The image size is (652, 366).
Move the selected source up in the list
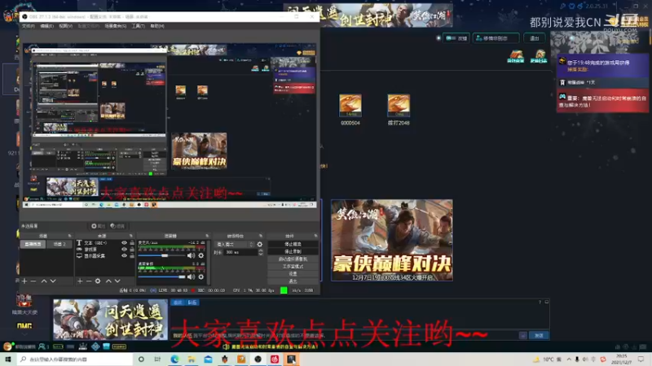(108, 281)
